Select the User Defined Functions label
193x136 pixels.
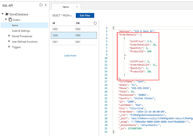[25, 41]
